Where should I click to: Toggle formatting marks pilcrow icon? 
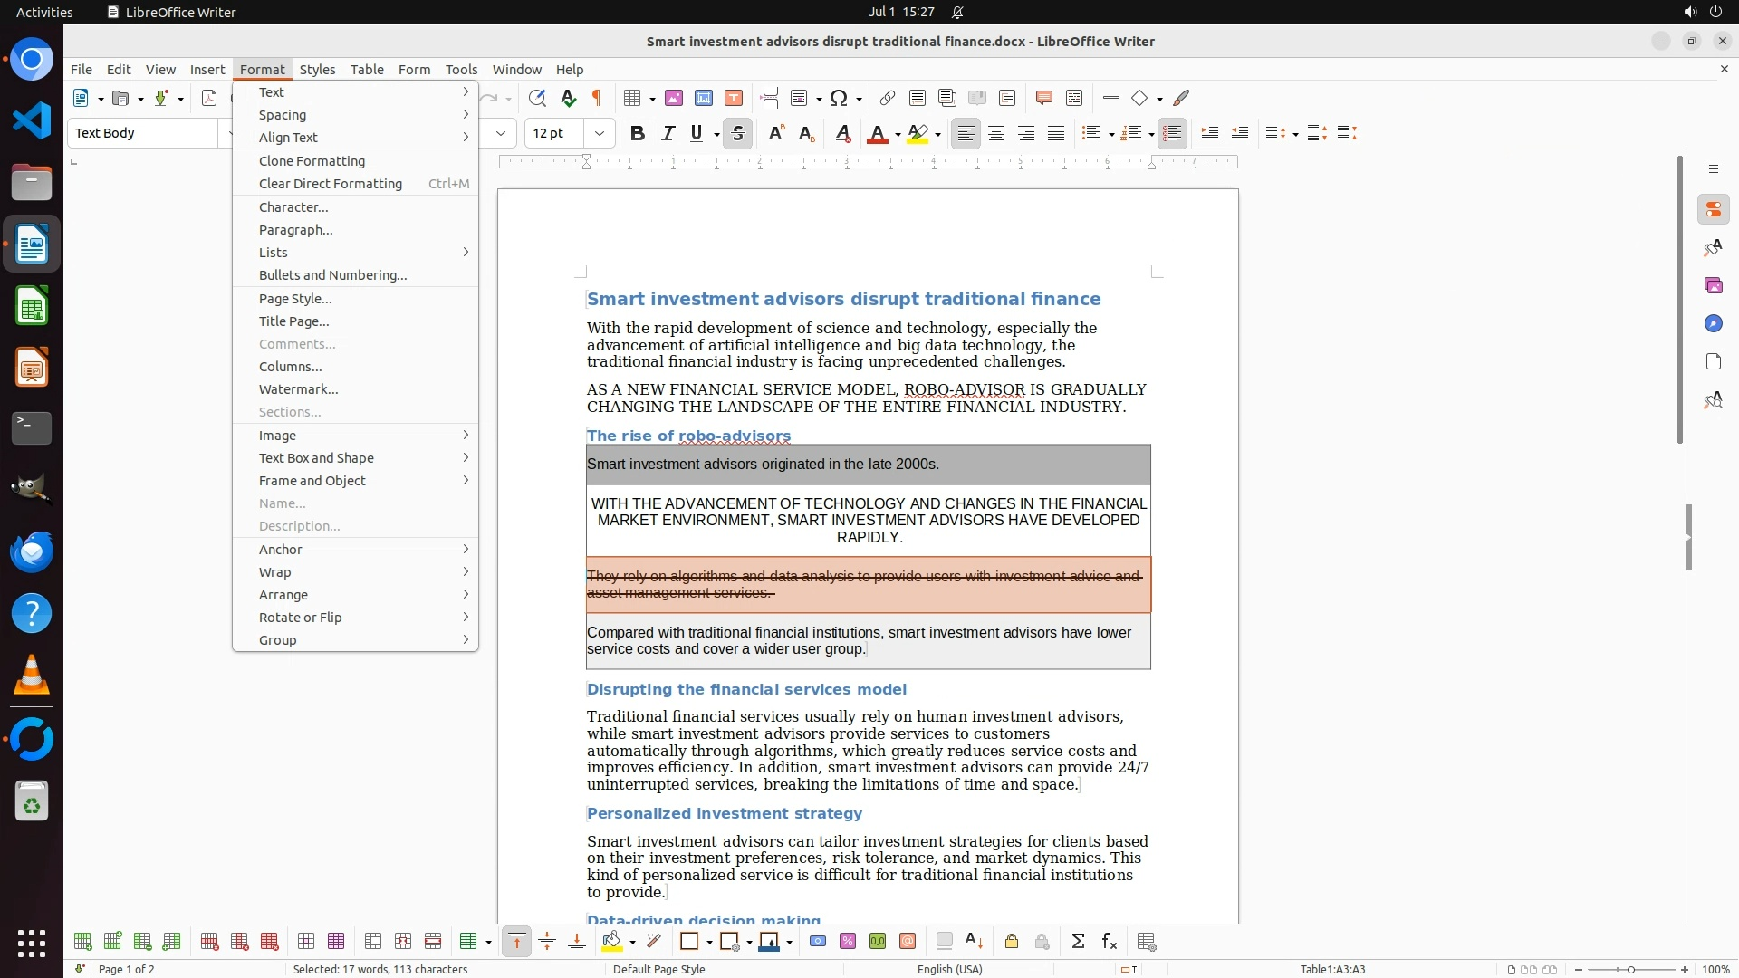[597, 98]
